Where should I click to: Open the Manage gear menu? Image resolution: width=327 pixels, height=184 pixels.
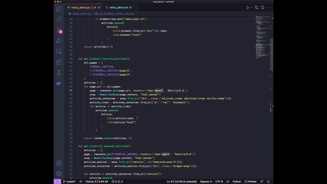pyautogui.click(x=59, y=174)
